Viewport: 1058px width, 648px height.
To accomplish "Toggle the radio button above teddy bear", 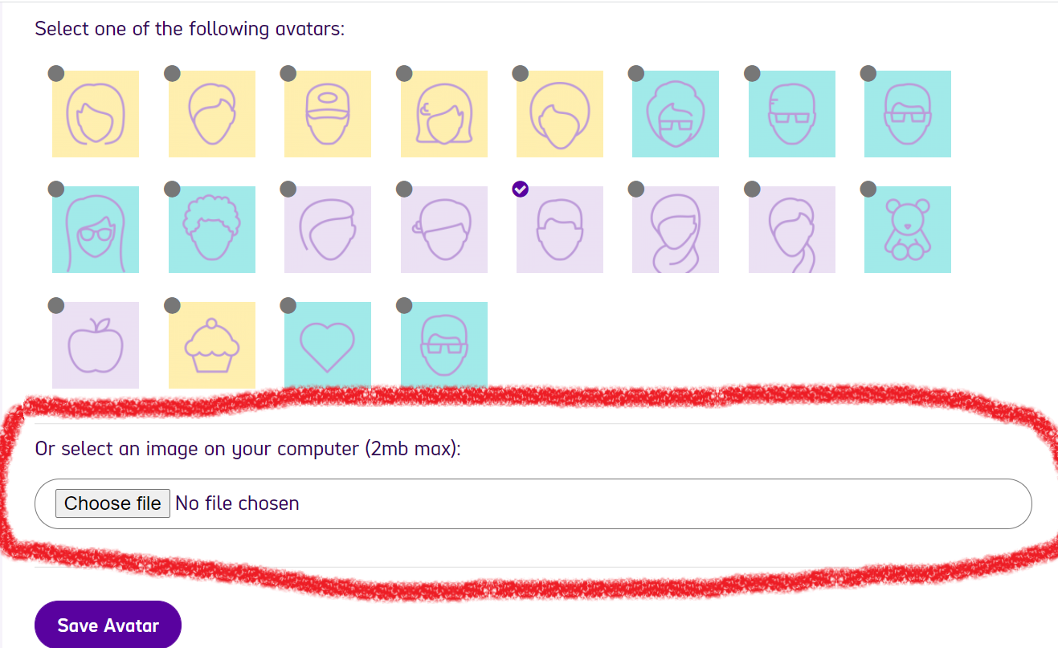I will coord(868,190).
